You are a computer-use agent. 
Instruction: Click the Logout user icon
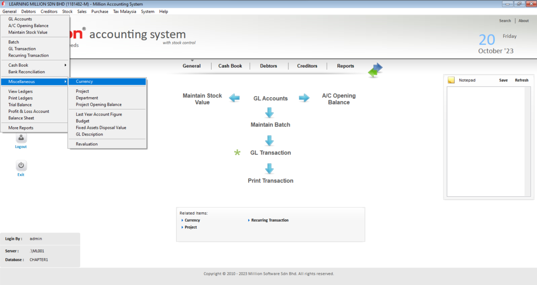click(21, 138)
